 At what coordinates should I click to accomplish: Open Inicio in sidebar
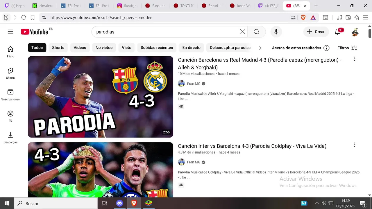10,52
